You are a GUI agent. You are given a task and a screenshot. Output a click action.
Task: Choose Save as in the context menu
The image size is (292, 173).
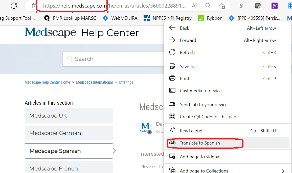pyautogui.click(x=187, y=66)
